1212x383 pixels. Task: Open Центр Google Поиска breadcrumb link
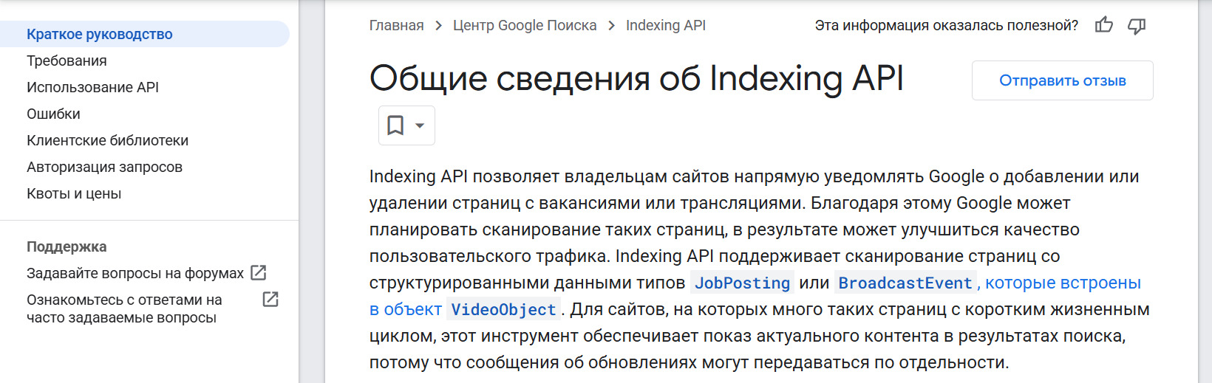(525, 25)
